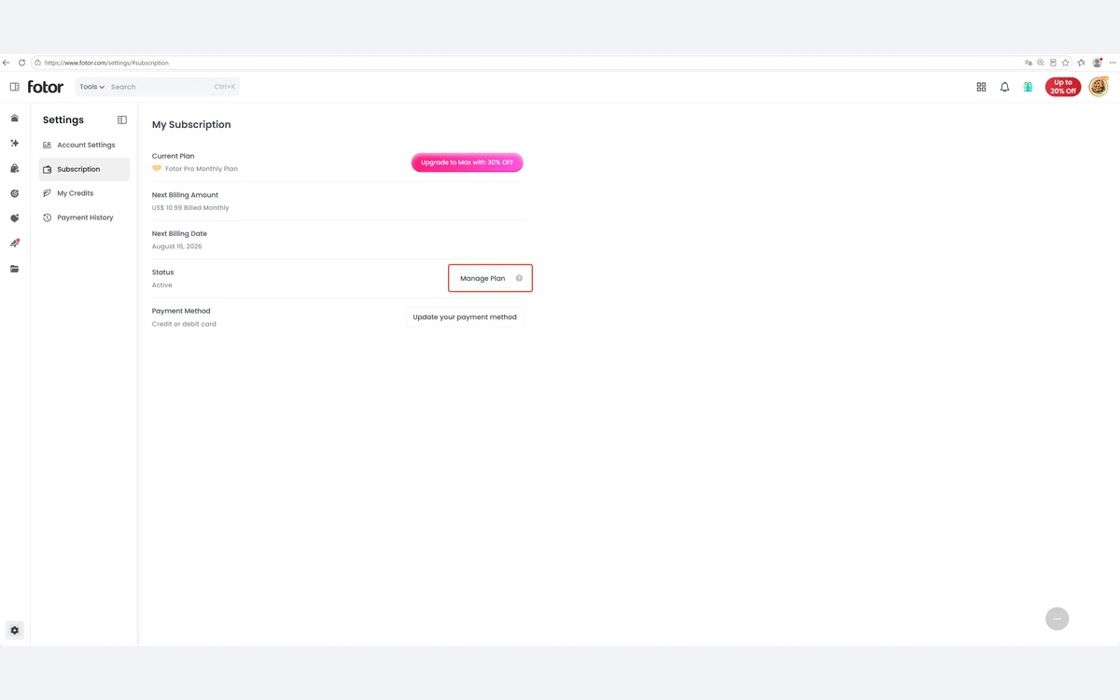The width and height of the screenshot is (1120, 700).
Task: Click Update your payment method
Action: click(465, 317)
